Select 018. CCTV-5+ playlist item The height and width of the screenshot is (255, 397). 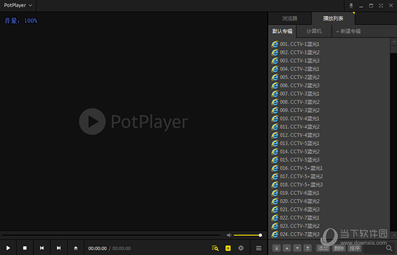pyautogui.click(x=329, y=185)
